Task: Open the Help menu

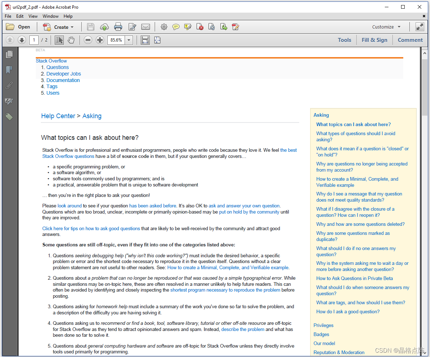Action: [68, 16]
